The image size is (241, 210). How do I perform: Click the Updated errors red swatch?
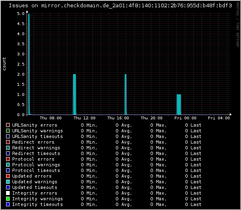[8, 176]
